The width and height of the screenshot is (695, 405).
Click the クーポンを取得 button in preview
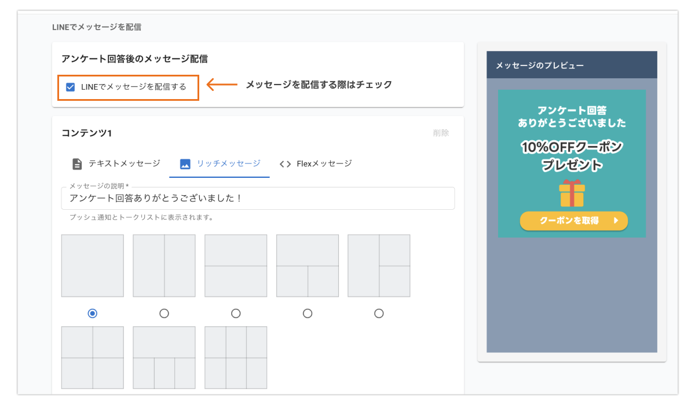pyautogui.click(x=574, y=221)
